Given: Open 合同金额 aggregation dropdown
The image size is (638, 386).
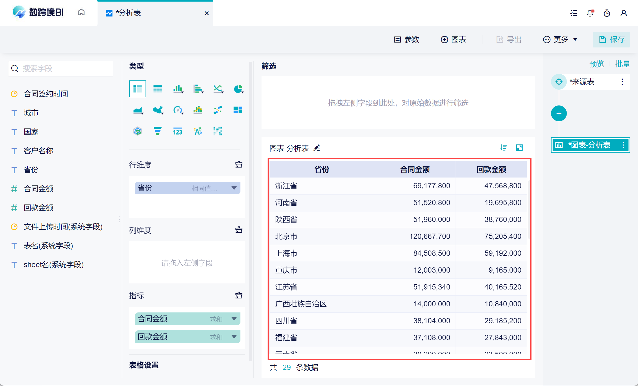Looking at the screenshot, I should coord(234,319).
